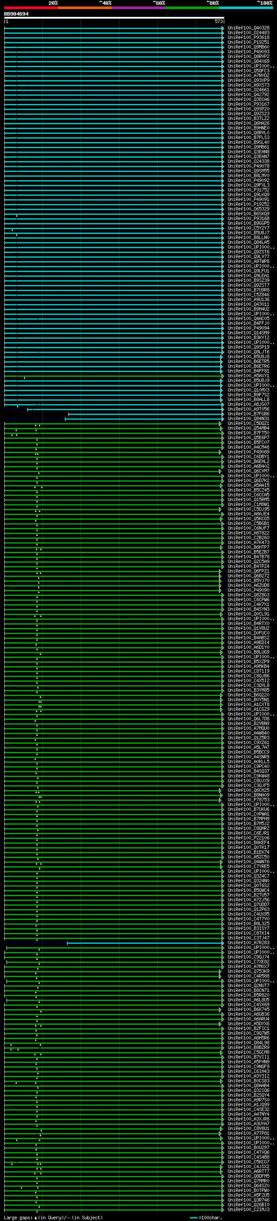The height and width of the screenshot is (1221, 277).
Task: Select the UniRef100_Q6D7K2 label
Action: (248, 480)
